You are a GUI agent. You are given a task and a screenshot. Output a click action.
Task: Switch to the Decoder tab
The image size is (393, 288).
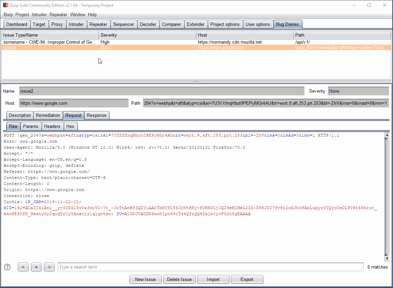[148, 24]
